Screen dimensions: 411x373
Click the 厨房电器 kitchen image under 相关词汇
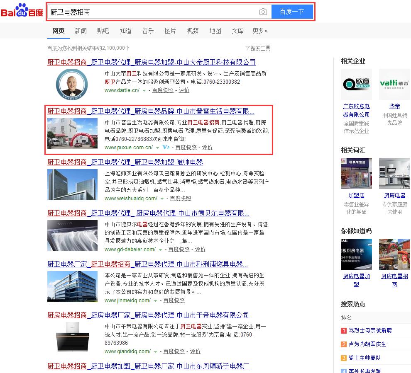coord(394,173)
